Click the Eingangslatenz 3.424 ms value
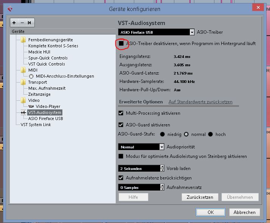This screenshot has width=270, height=223. (x=182, y=57)
